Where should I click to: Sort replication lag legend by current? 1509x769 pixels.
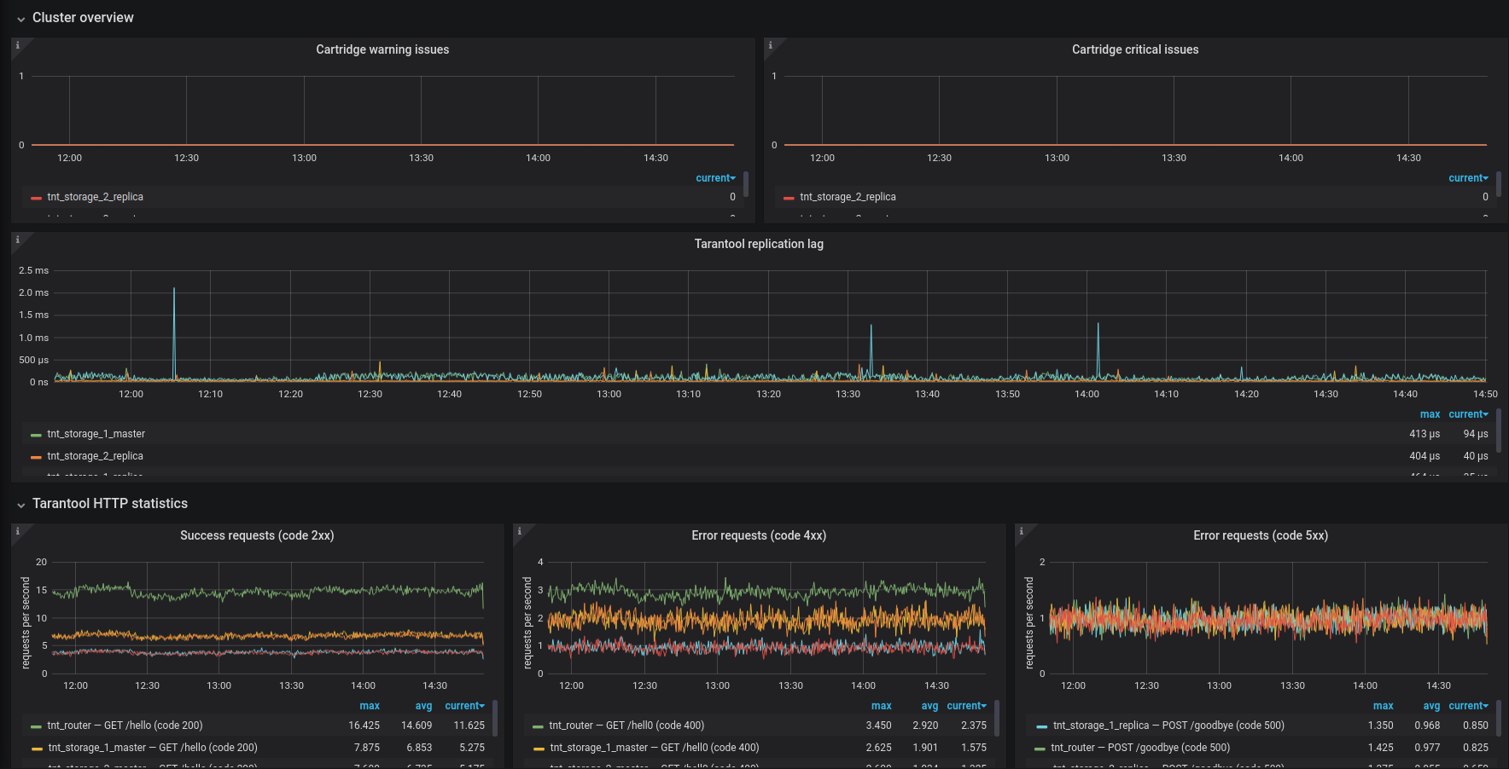(1468, 414)
